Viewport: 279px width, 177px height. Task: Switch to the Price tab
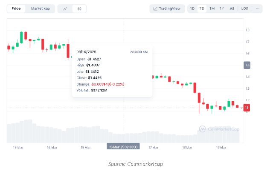pos(16,9)
